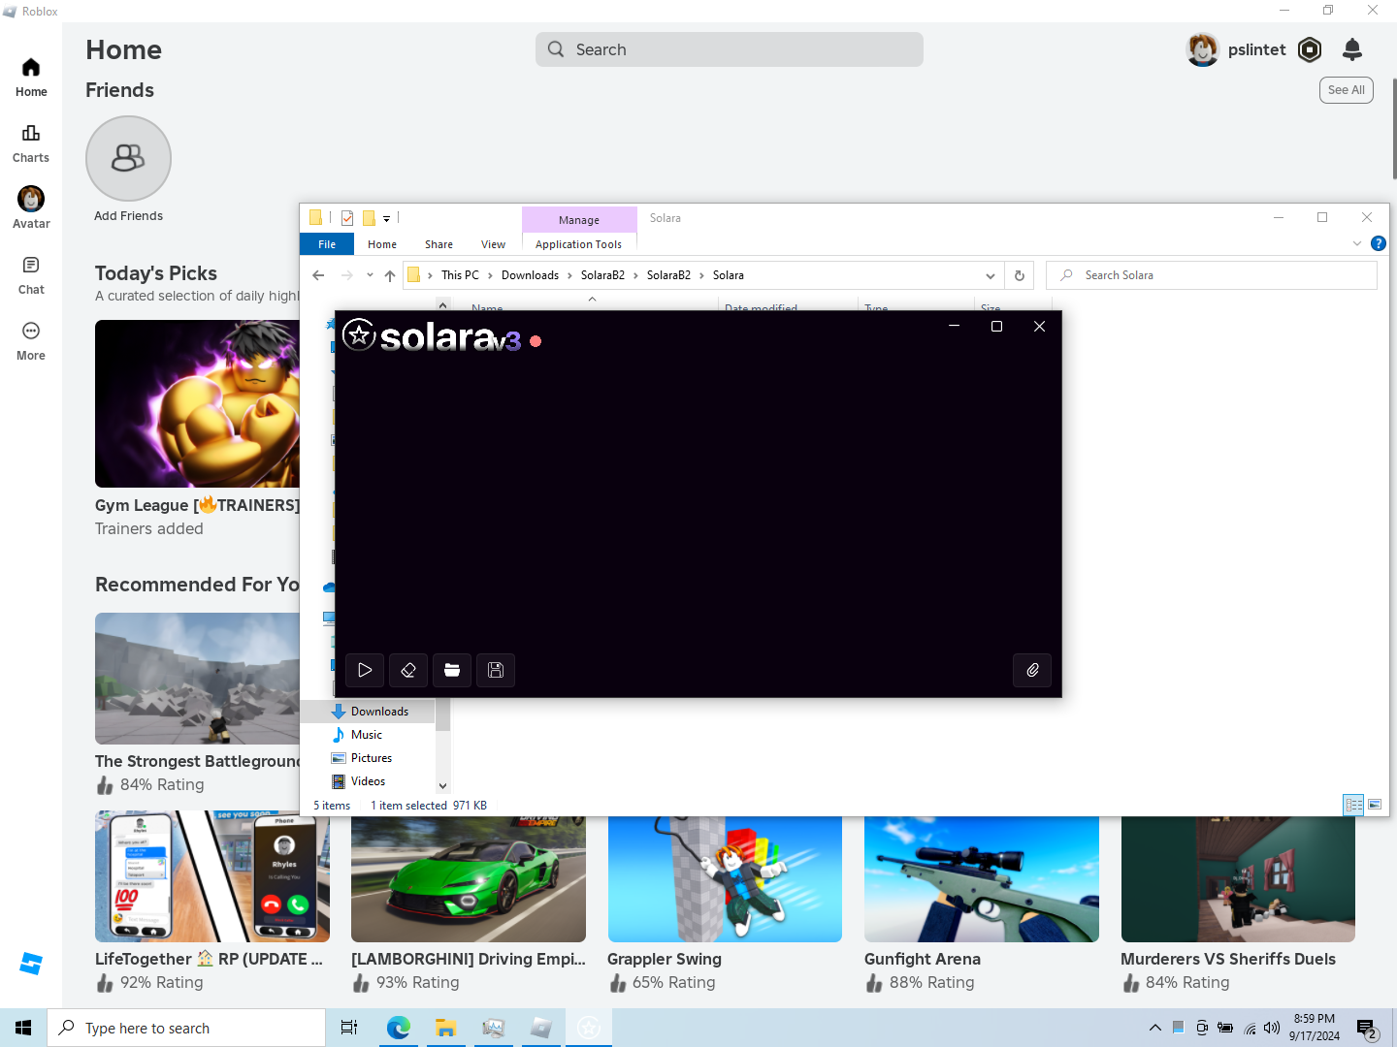Click pslintet username link
The height and width of the screenshot is (1047, 1397).
(x=1256, y=49)
